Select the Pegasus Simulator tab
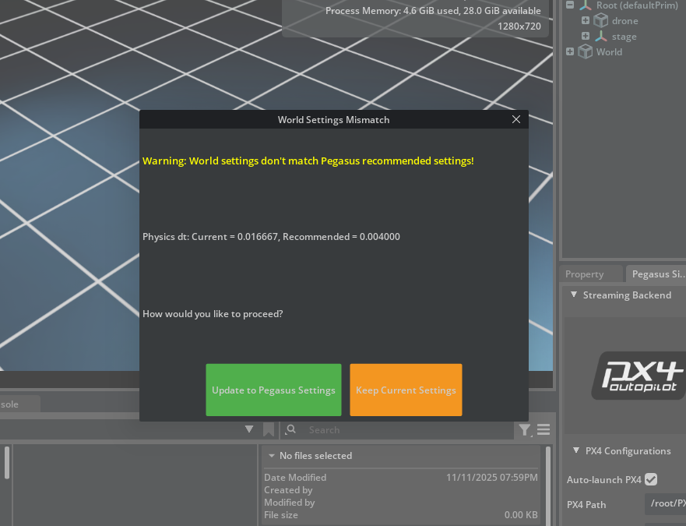 coord(657,274)
